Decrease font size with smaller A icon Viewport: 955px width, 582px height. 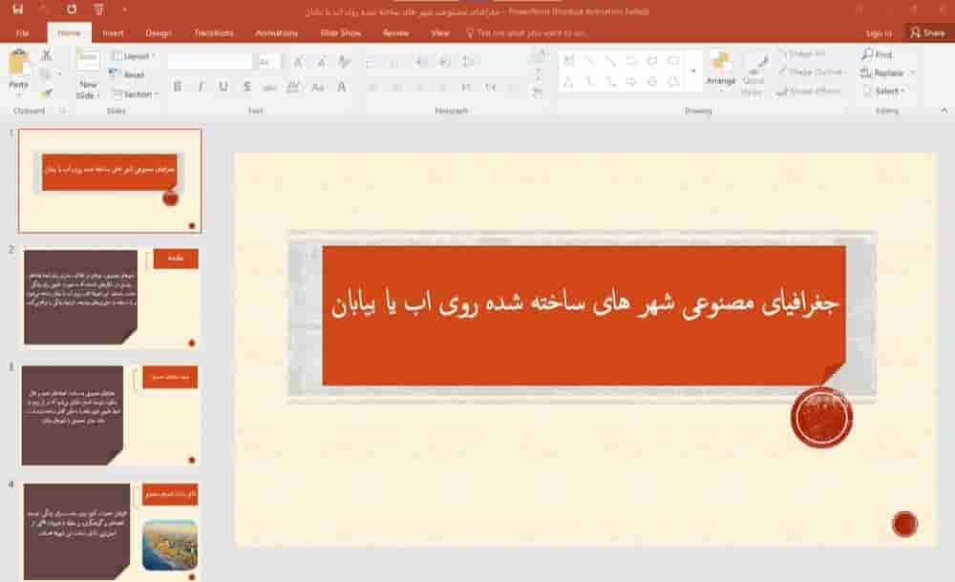[x=321, y=61]
